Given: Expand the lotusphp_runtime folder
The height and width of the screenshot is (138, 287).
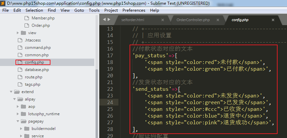Looking at the screenshot, I should click(x=17, y=114).
